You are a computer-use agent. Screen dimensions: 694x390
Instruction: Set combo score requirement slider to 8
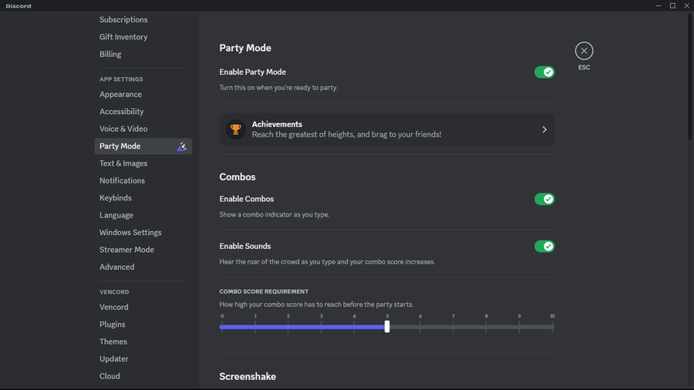tap(486, 328)
